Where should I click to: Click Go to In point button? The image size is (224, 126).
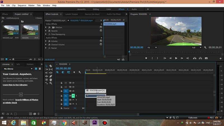[165, 58]
